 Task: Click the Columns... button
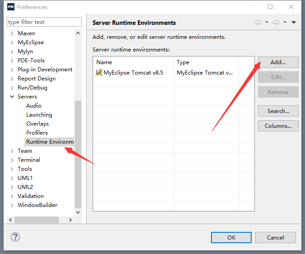pos(278,126)
